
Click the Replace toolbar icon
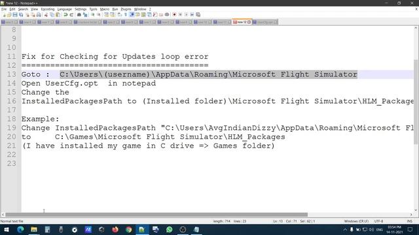85,14
